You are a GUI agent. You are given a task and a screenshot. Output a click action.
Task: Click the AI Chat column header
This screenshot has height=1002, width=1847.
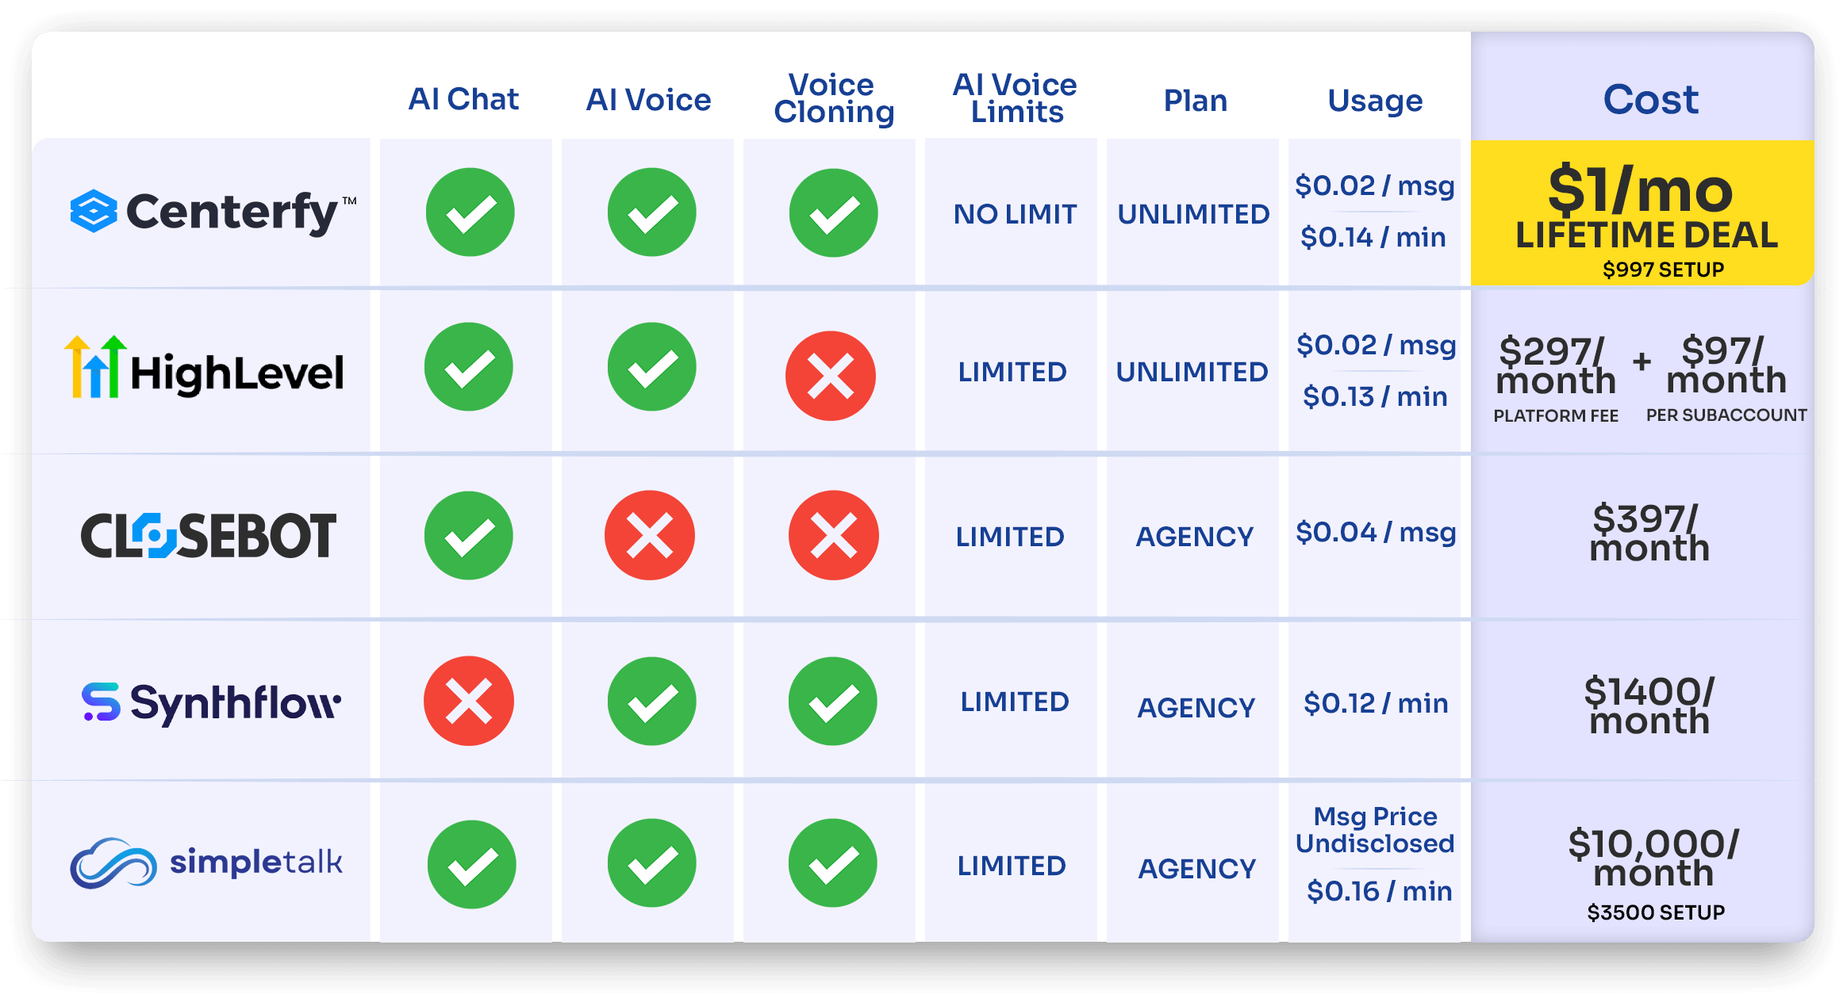tap(463, 100)
